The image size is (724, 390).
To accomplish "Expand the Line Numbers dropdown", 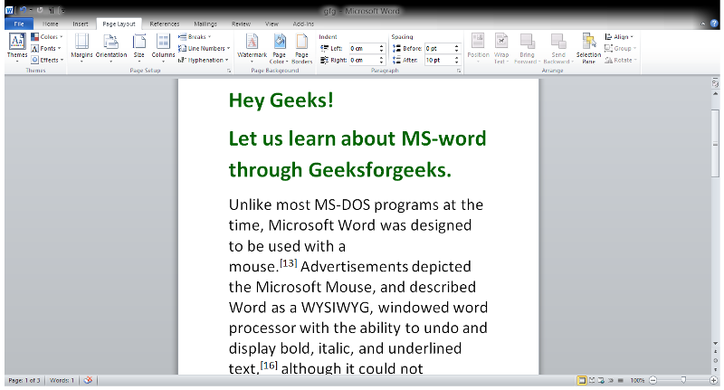I will tap(205, 48).
